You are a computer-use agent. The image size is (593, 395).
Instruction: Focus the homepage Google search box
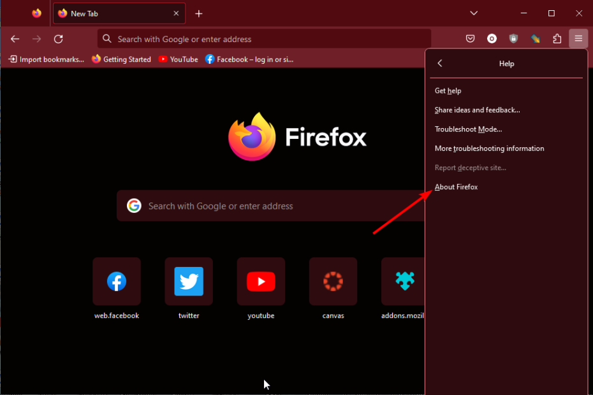270,206
